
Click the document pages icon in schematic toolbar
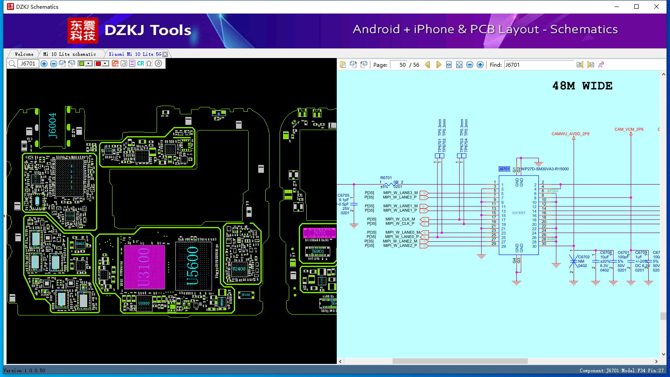343,65
